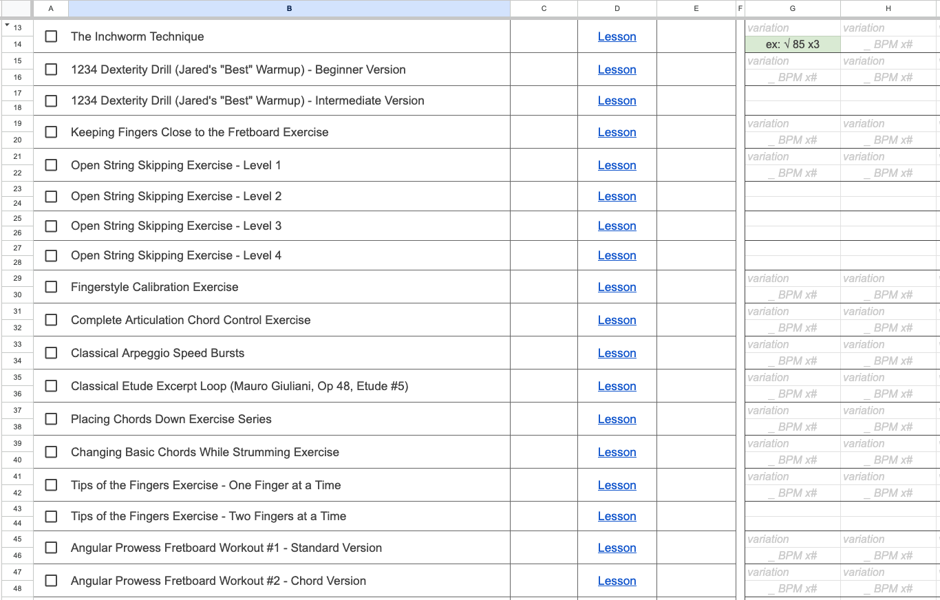Select column C header
This screenshot has height=600, width=940.
click(544, 8)
